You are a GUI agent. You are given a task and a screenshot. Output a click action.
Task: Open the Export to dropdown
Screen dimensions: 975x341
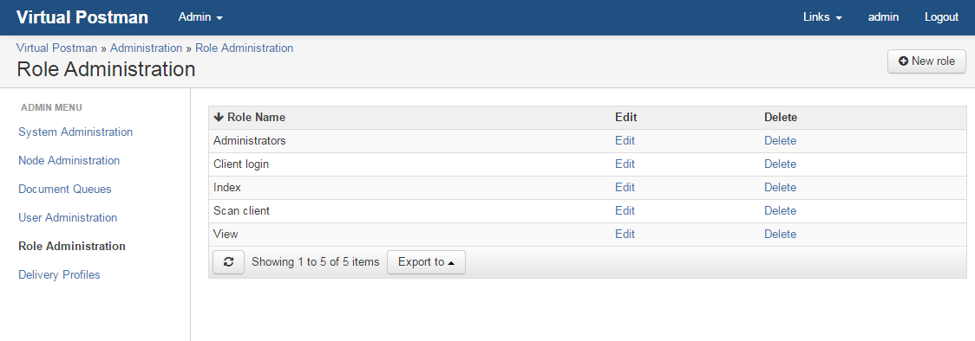tap(426, 262)
